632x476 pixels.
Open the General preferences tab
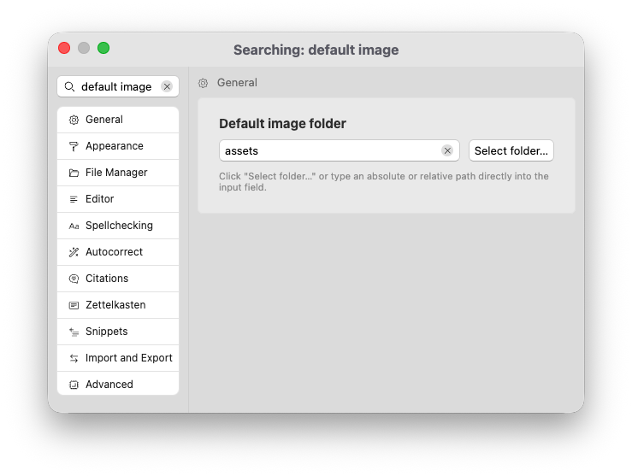118,120
